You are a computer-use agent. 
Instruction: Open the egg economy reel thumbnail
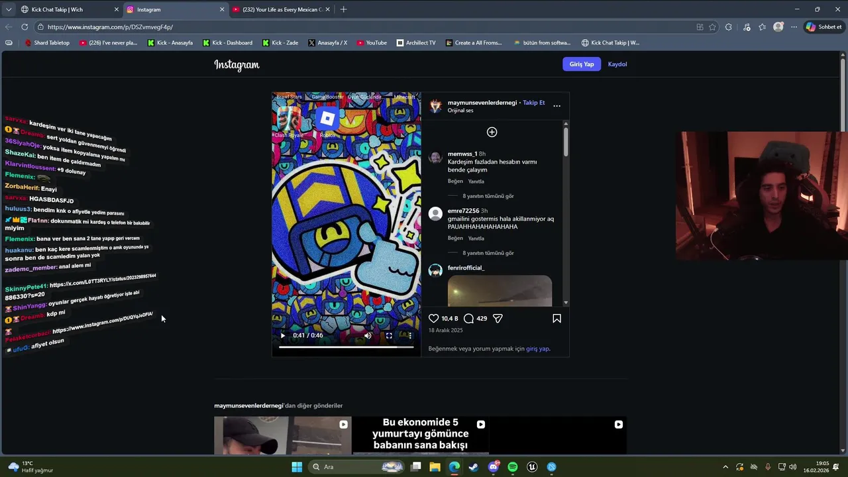tap(420, 435)
